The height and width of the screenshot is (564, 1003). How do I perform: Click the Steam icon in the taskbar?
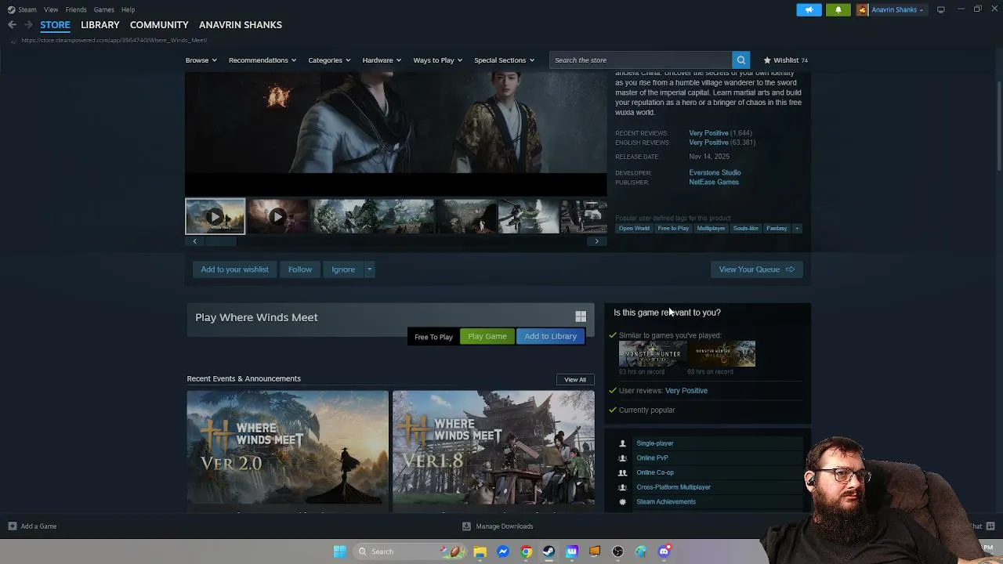click(x=549, y=551)
